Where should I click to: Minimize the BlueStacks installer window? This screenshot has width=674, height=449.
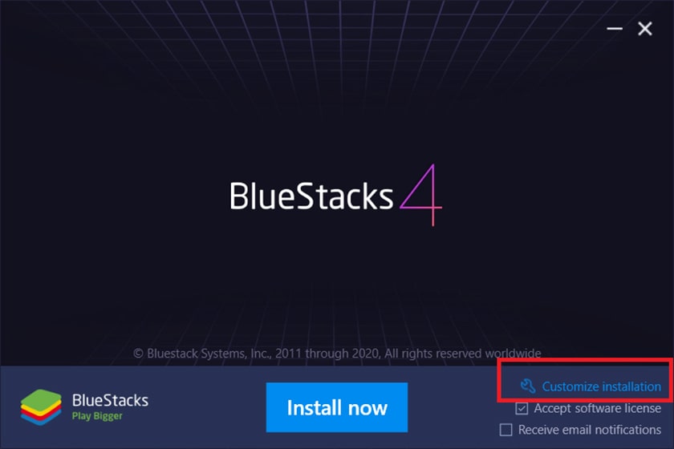click(615, 29)
